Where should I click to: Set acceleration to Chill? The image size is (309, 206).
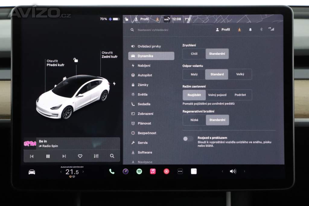[x=194, y=54]
